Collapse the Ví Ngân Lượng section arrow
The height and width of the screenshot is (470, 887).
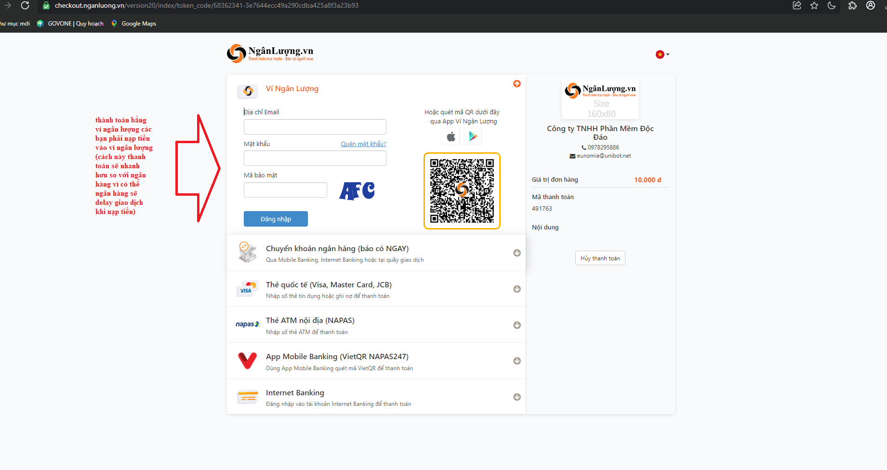(517, 84)
